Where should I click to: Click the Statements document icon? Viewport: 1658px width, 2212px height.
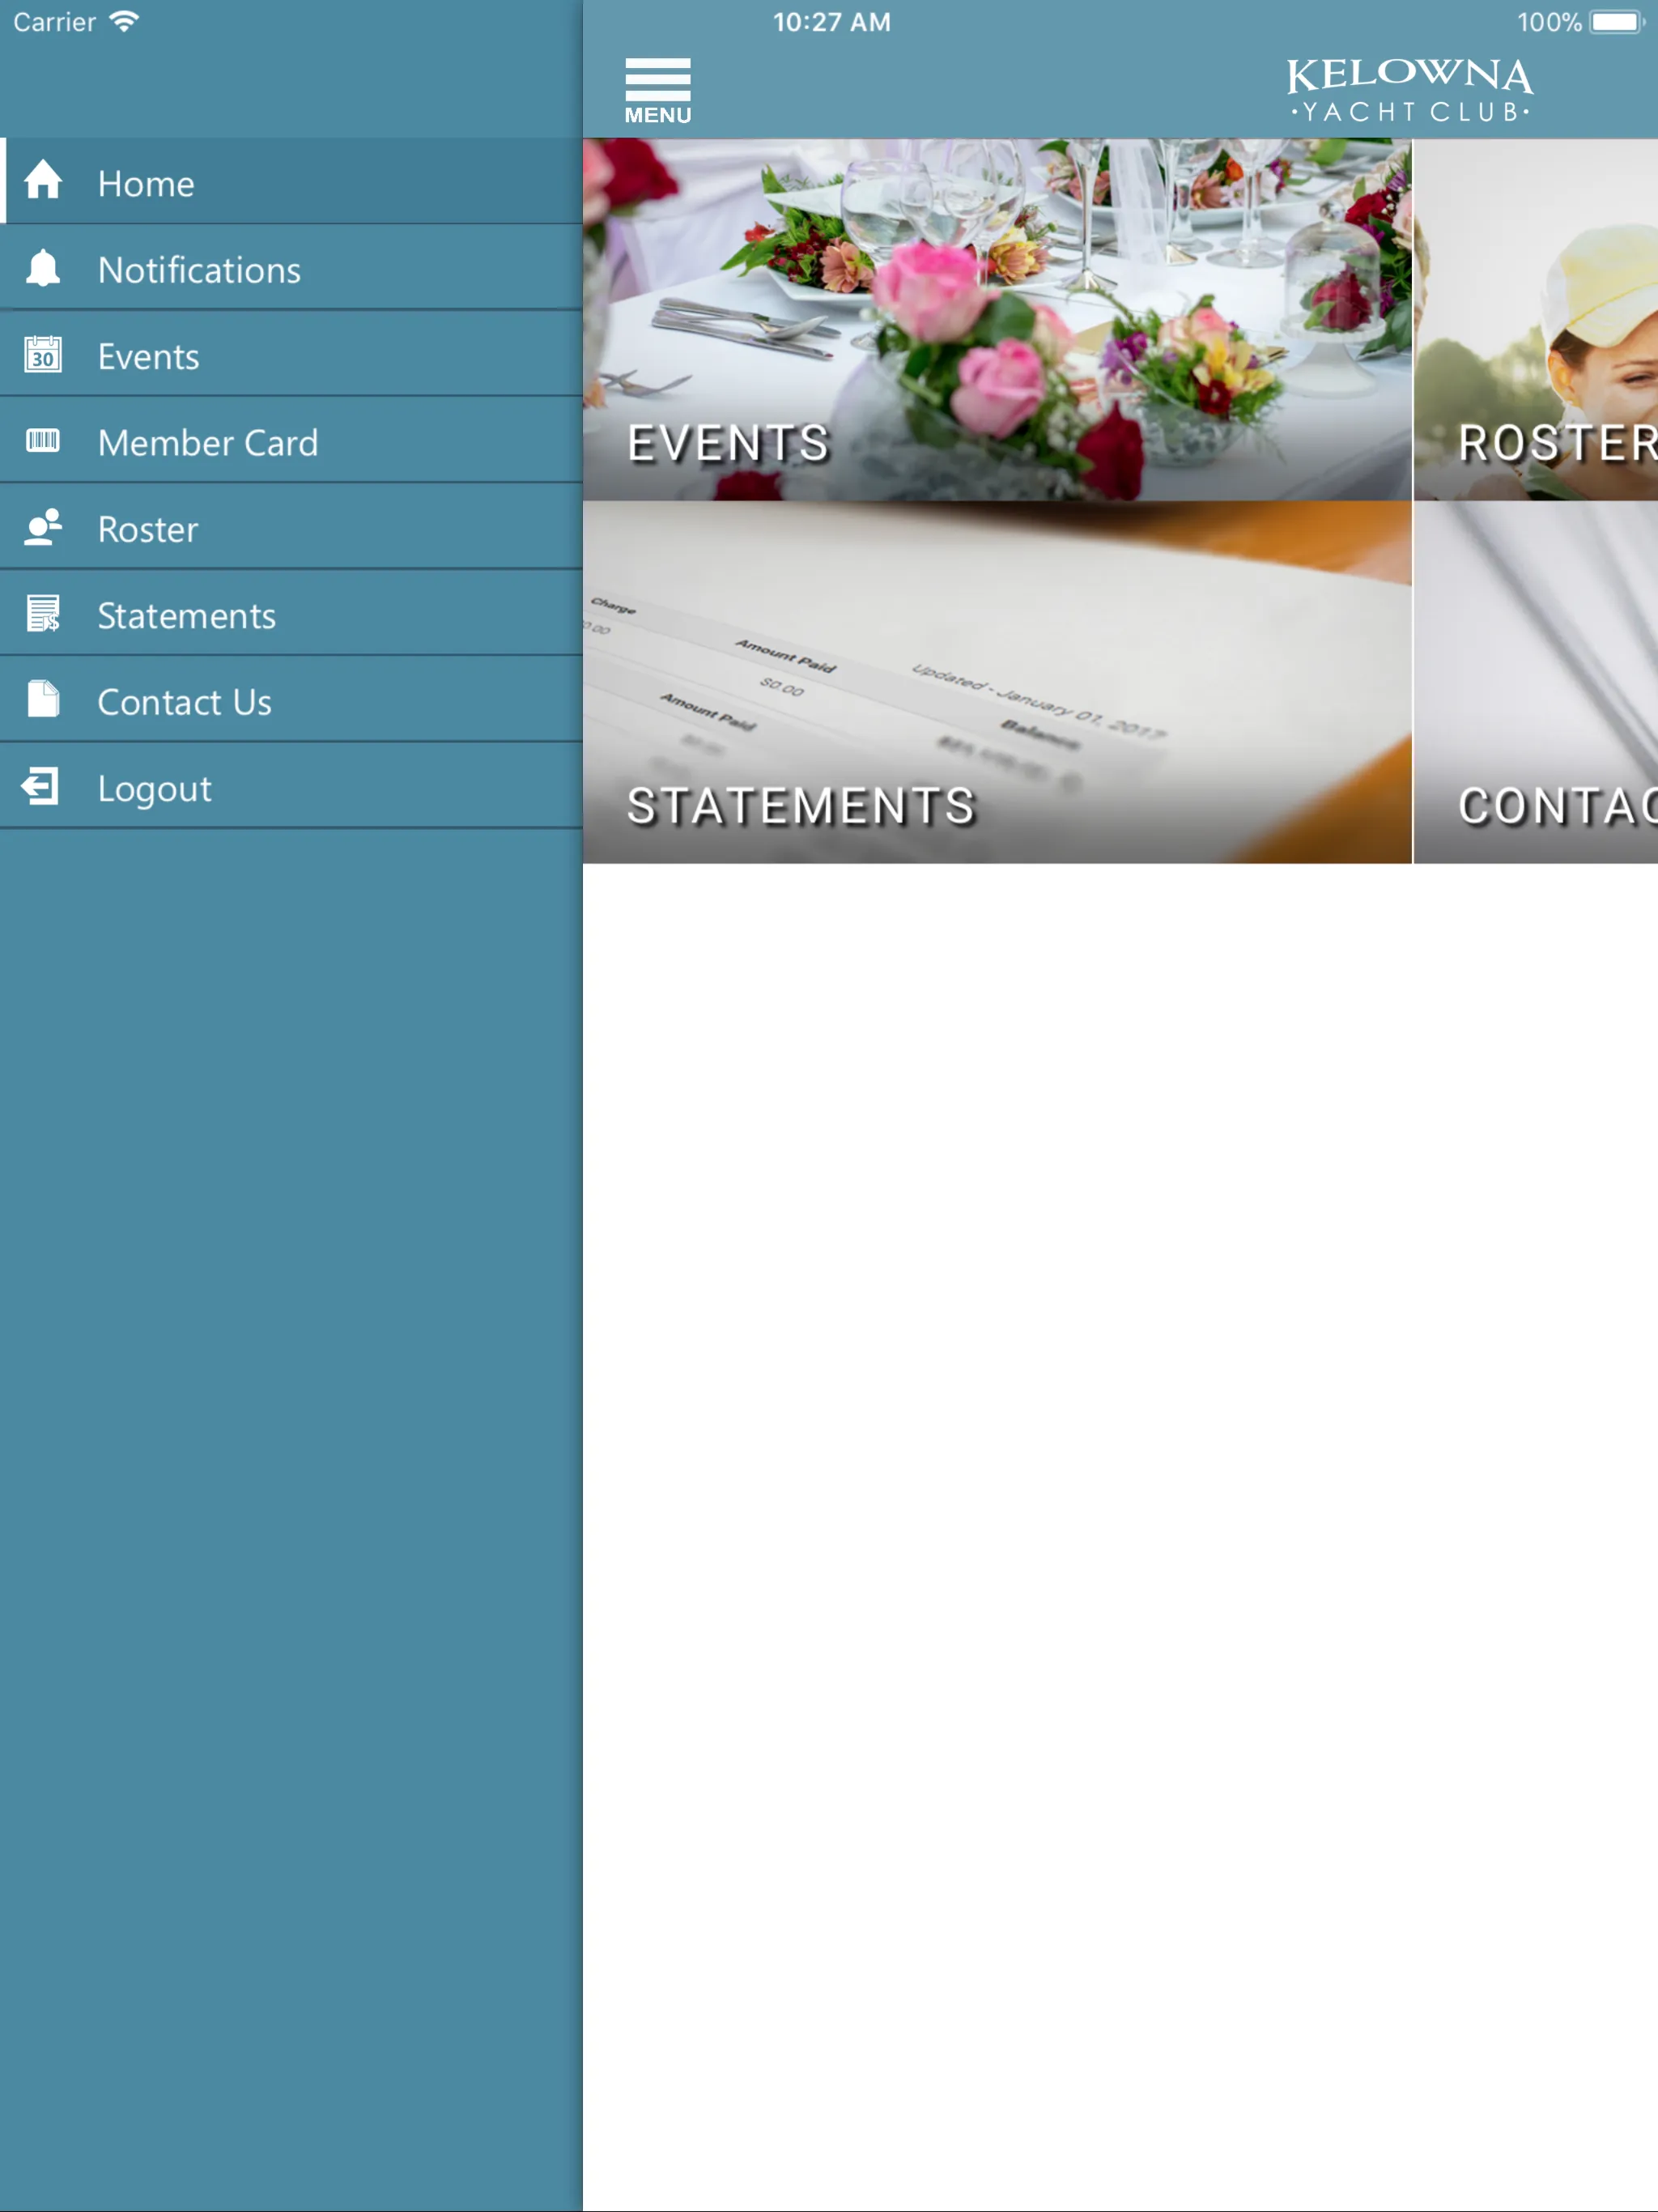pos(45,613)
